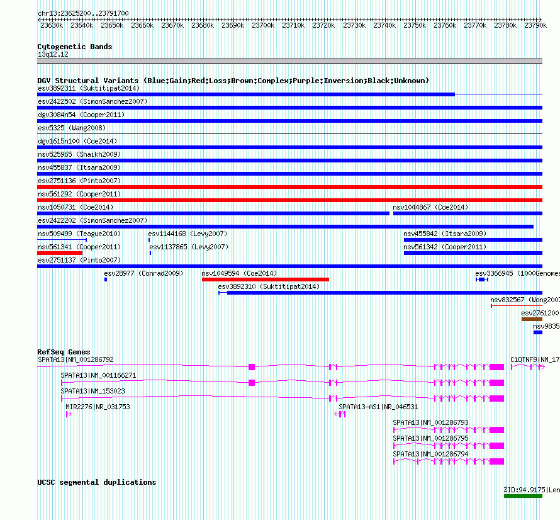Click the esv28977 (Conrad2009) variant marker
Viewport: 560px width, 520px height.
click(x=106, y=280)
